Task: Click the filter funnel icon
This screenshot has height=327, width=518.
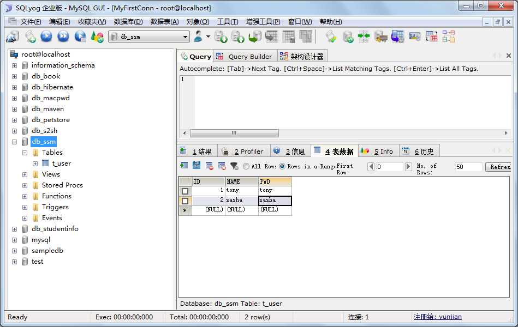Action: (x=234, y=166)
